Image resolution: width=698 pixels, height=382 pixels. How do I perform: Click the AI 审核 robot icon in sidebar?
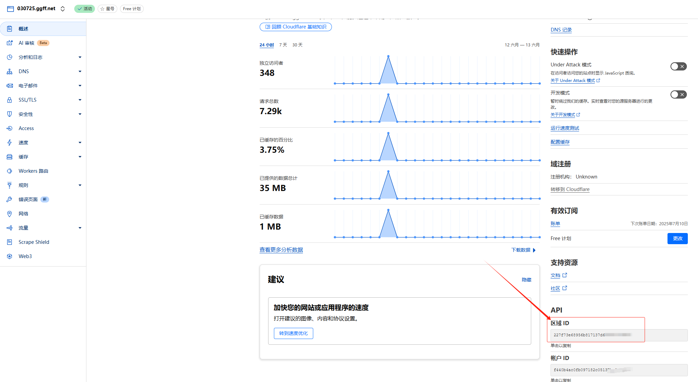pos(9,43)
